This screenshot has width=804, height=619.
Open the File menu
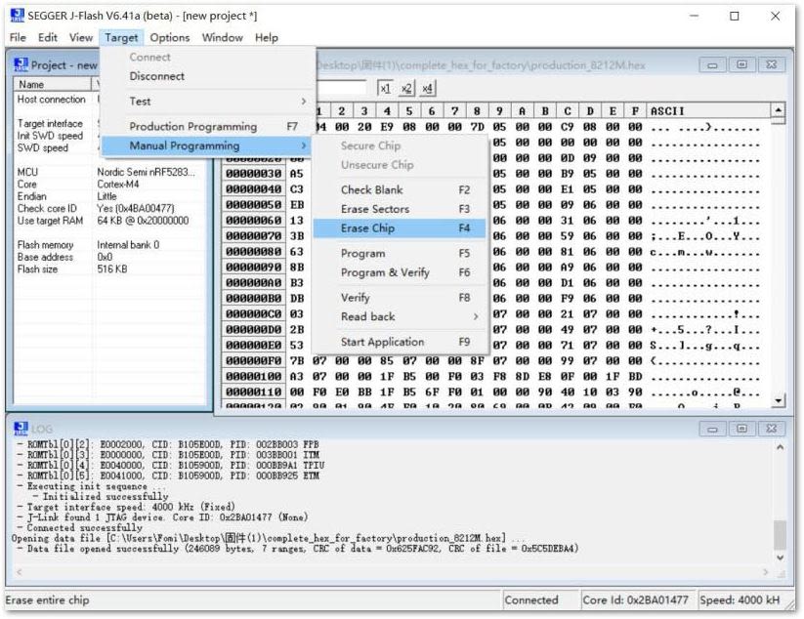click(18, 37)
